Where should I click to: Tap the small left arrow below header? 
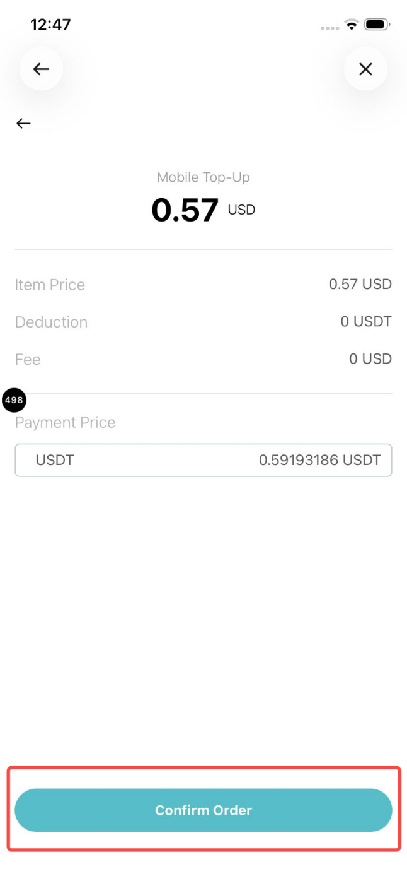23,124
